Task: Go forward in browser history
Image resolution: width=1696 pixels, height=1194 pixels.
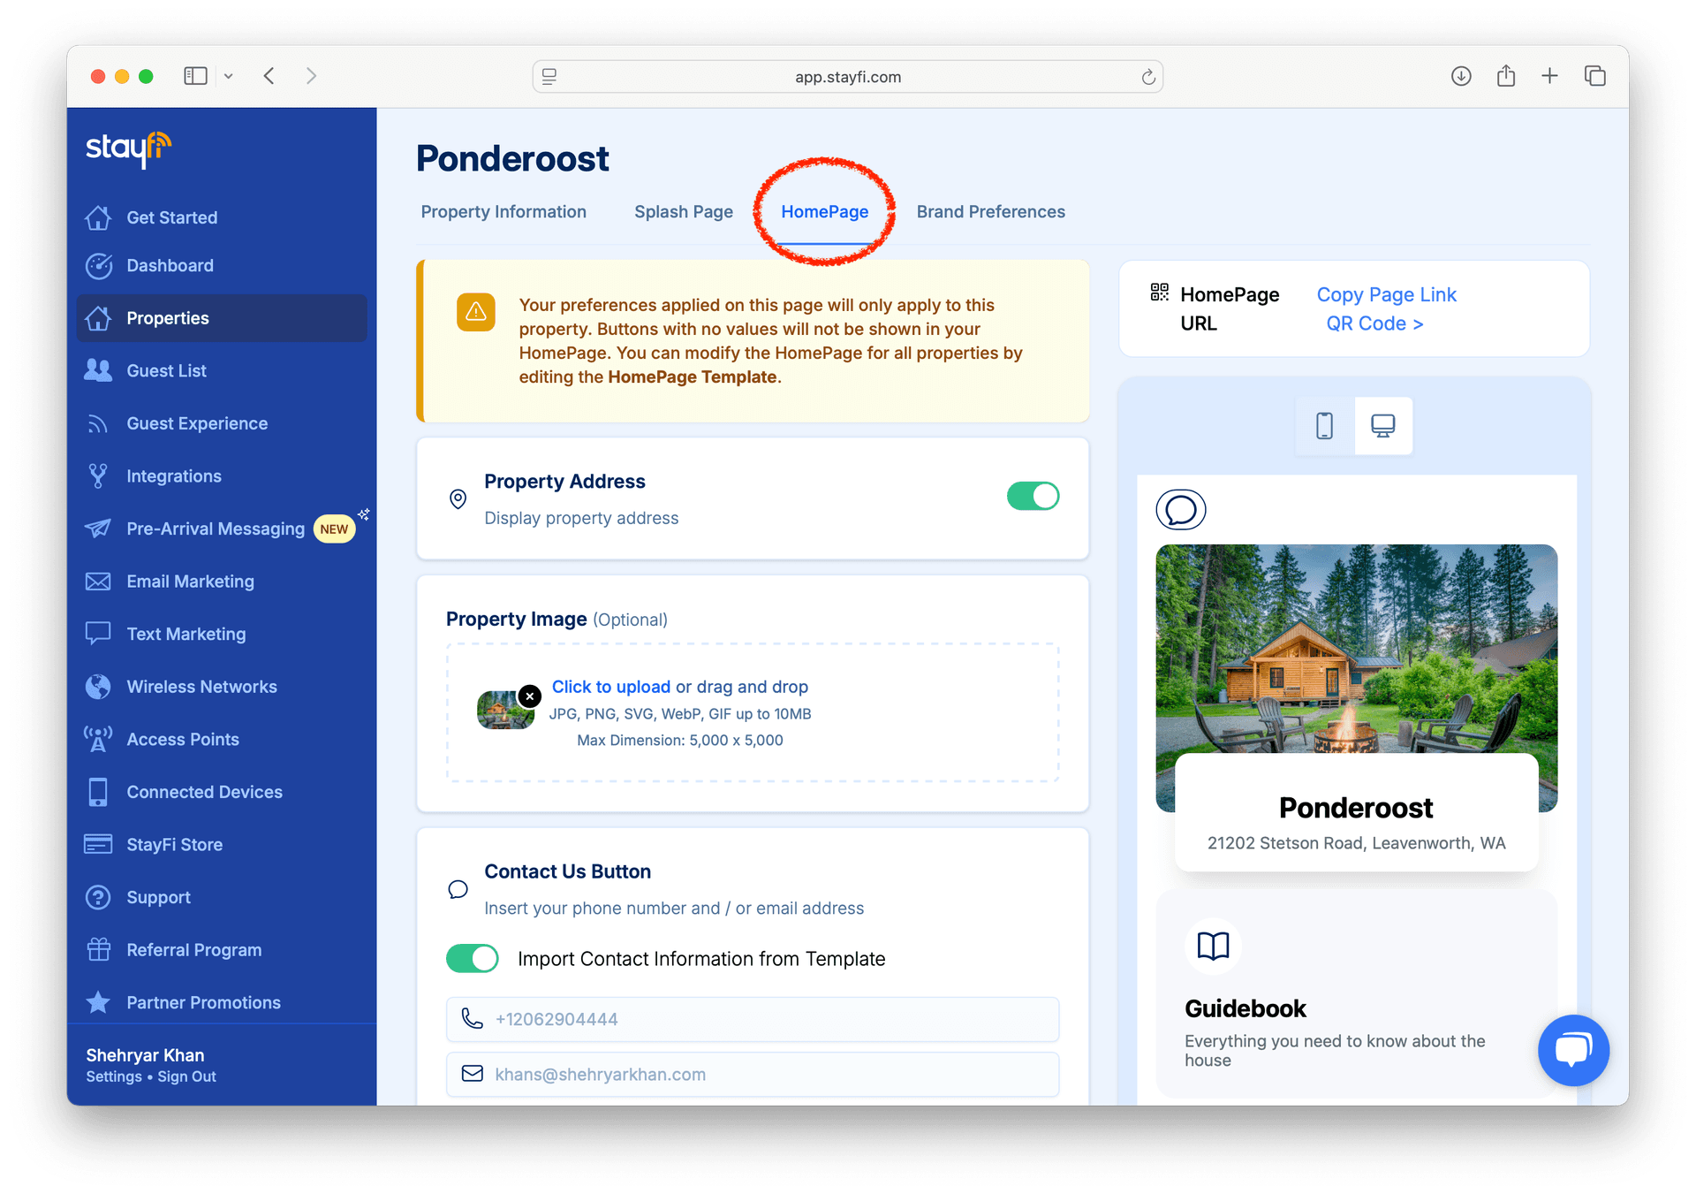Action: (x=311, y=76)
